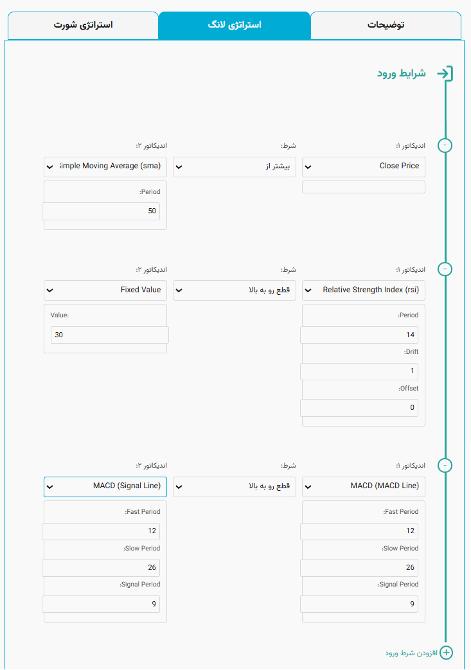Switch to the 'استراتژی شورت' tab
The width and height of the screenshot is (471, 670).
tap(82, 26)
